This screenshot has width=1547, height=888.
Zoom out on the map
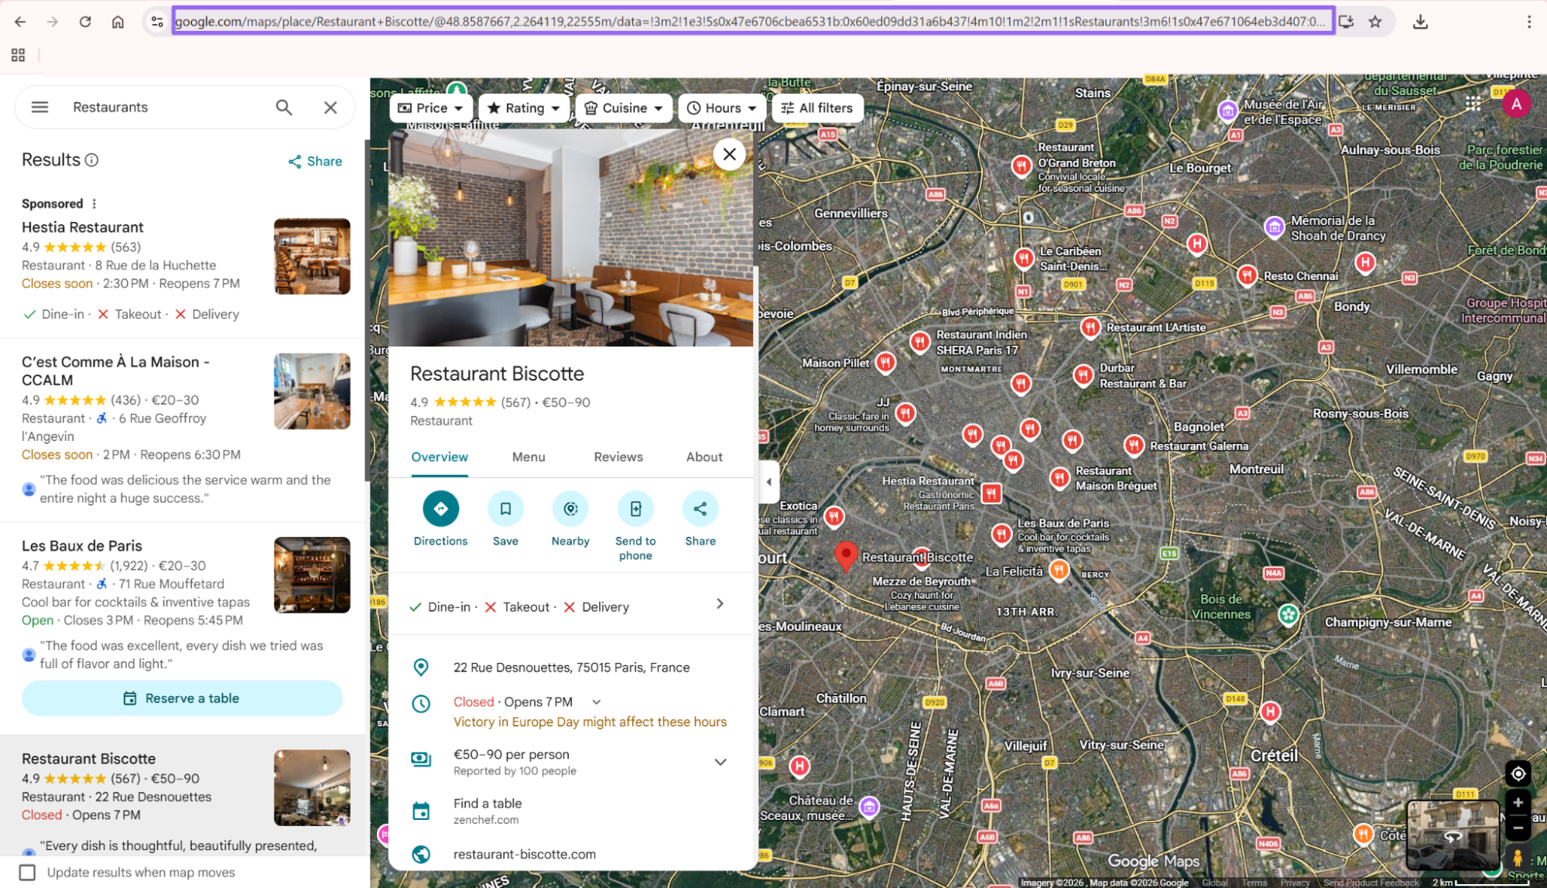pos(1518,828)
